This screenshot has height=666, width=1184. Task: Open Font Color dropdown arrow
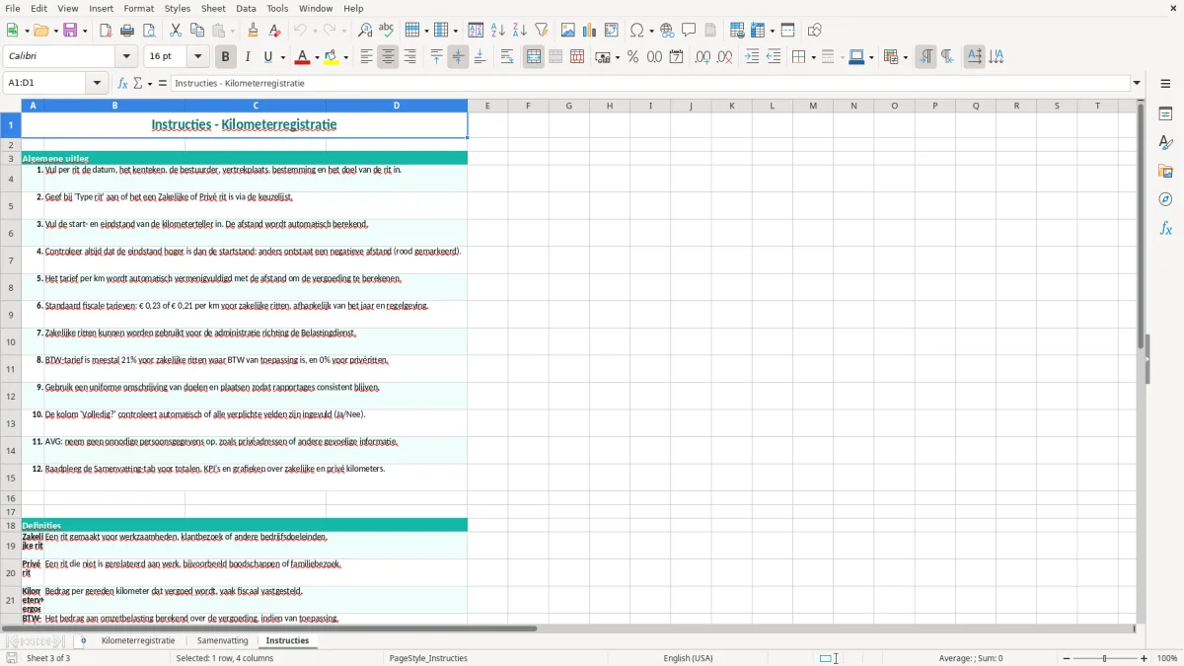[317, 57]
